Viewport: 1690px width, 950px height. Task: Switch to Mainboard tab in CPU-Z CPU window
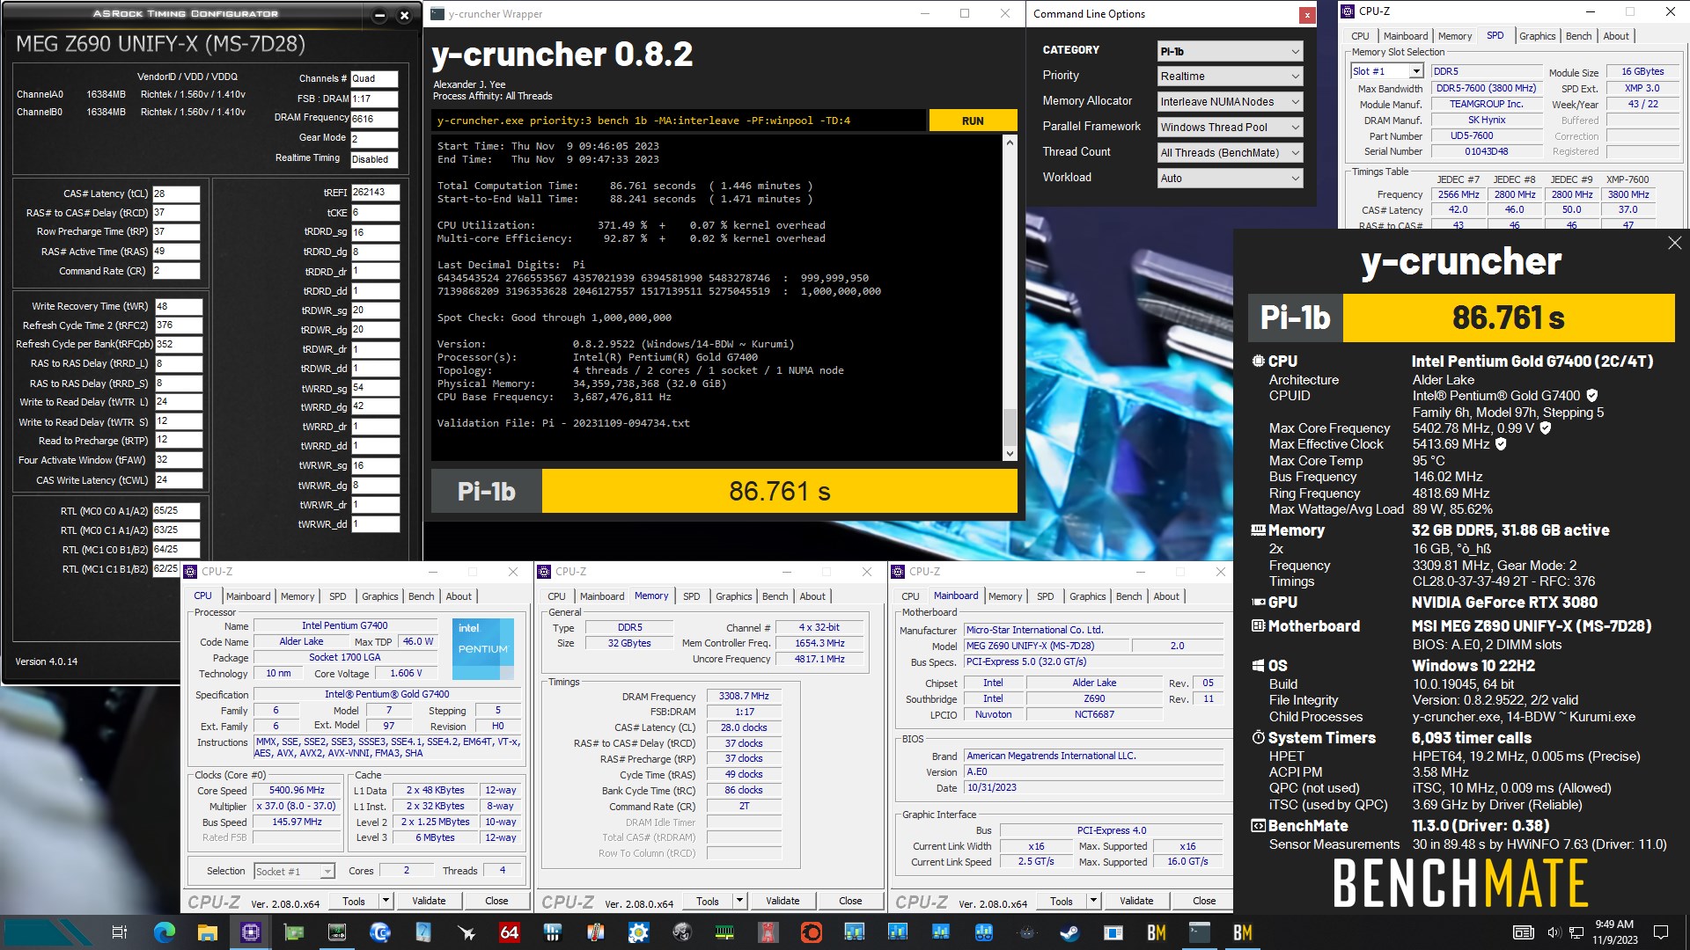click(x=248, y=596)
